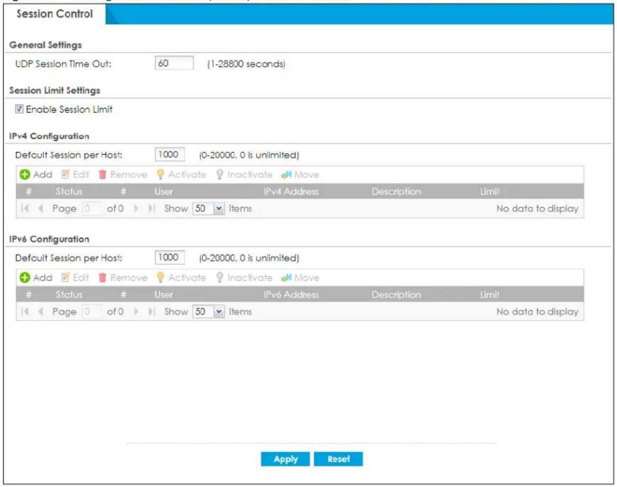The width and height of the screenshot is (617, 487).
Task: Sort by IPv4 Address column header
Action: pos(291,191)
